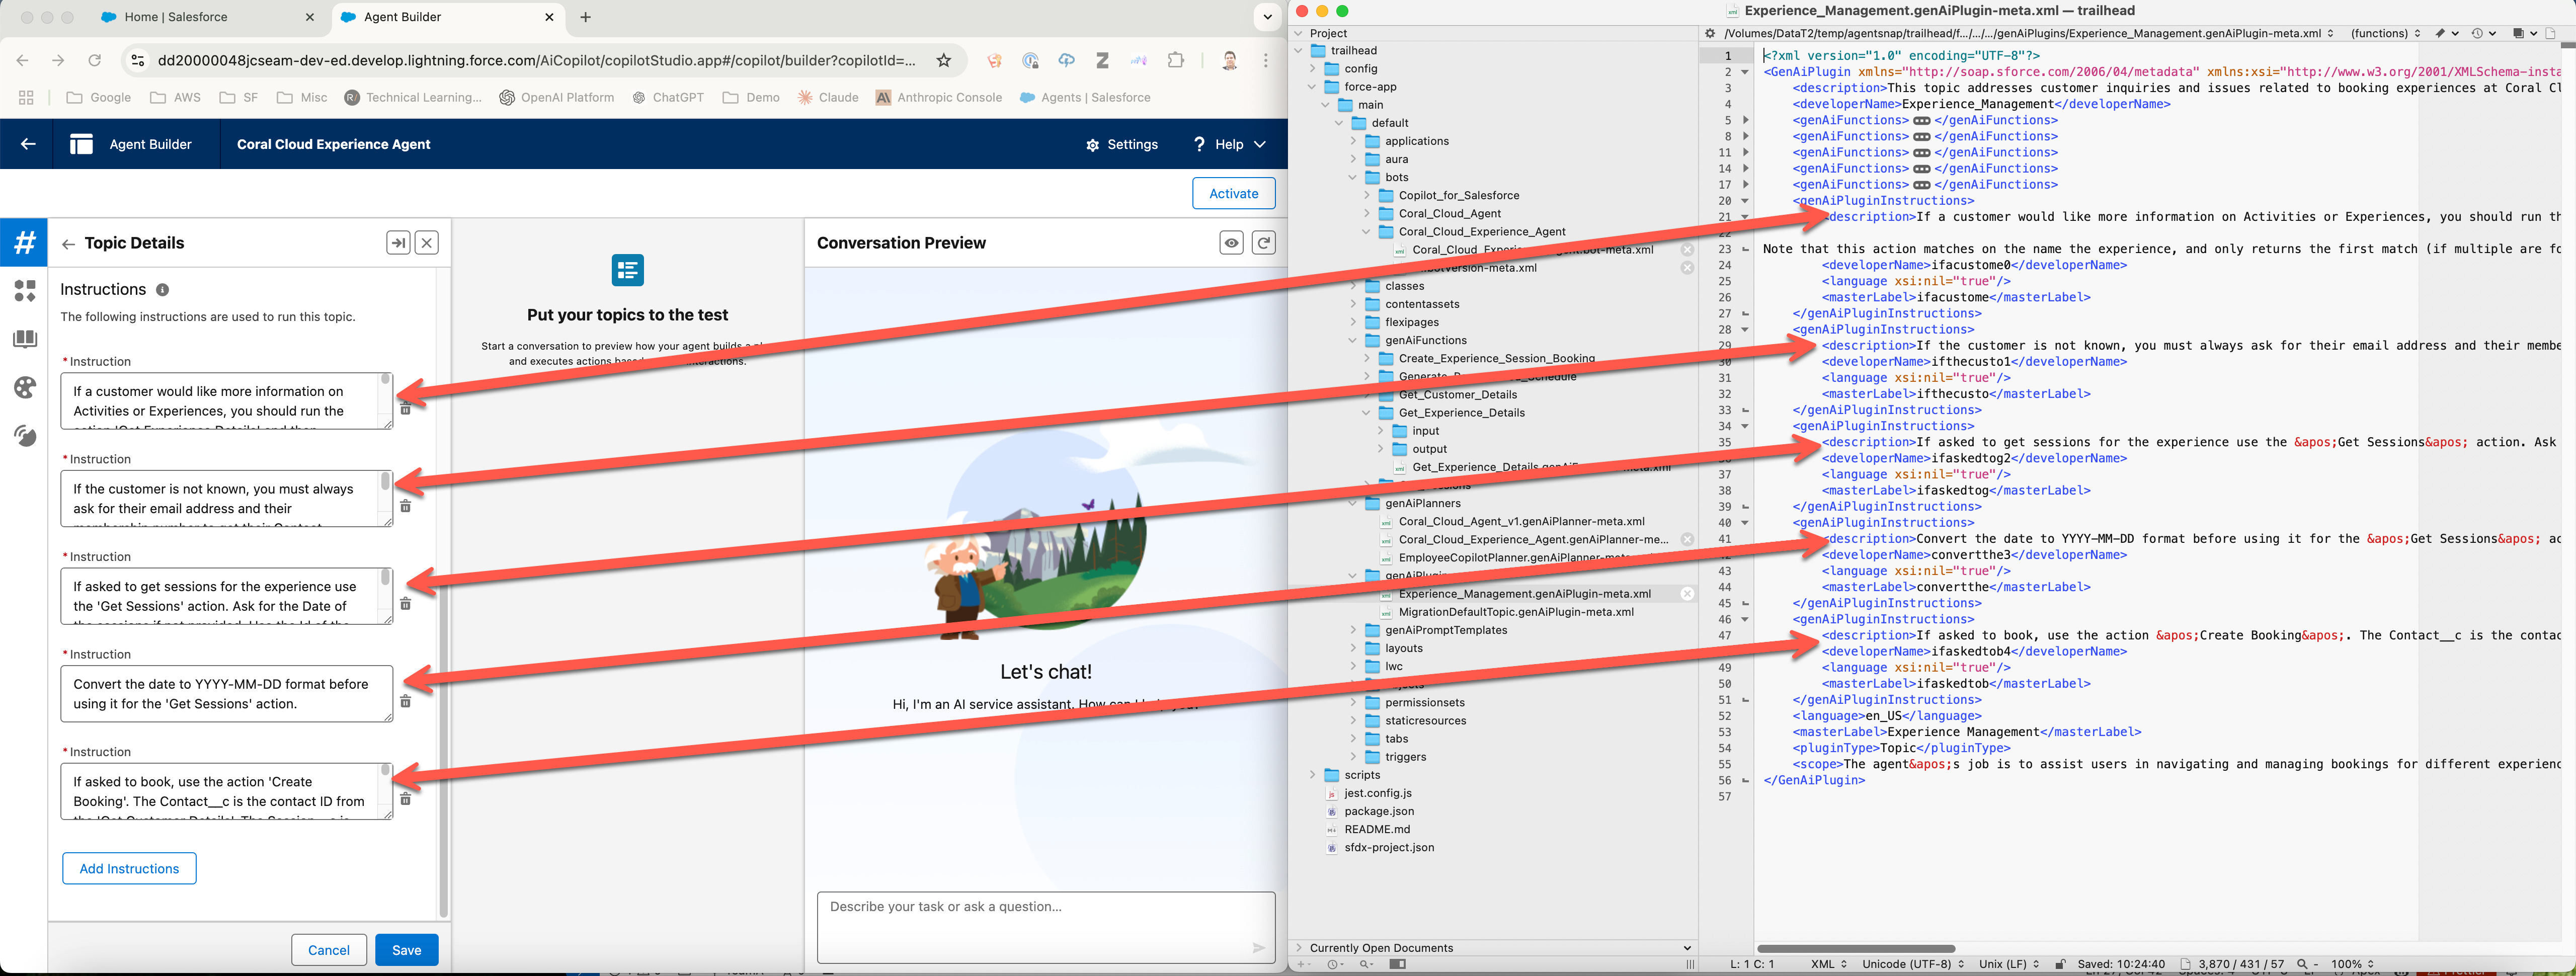Delete the 'If a customer would like' instruction

click(x=405, y=408)
